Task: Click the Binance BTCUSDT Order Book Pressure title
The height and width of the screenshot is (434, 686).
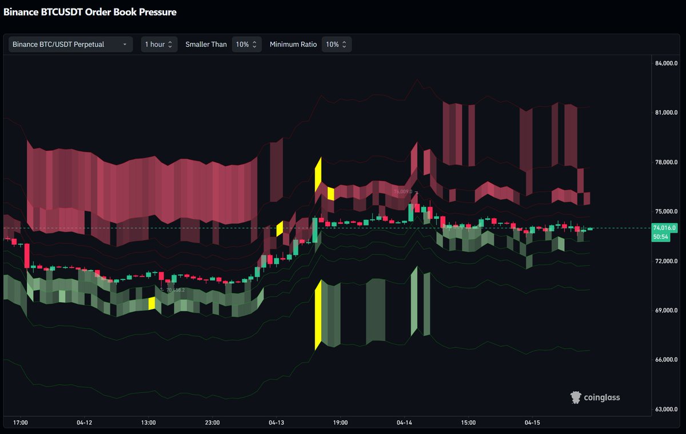Action: pos(90,11)
